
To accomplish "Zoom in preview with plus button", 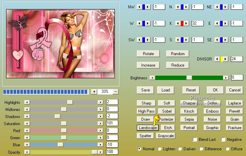I will [x=94, y=92].
